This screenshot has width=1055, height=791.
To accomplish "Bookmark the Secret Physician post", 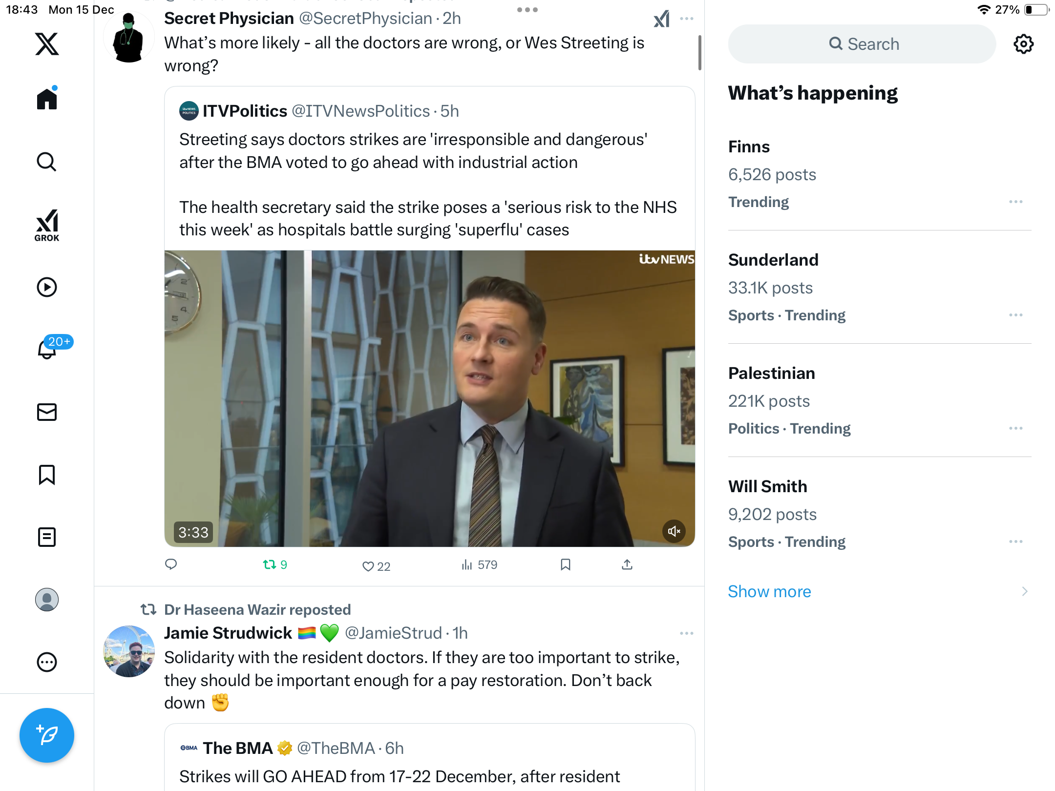I will (x=566, y=565).
